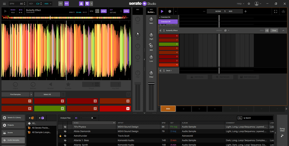Open Find Samples dropdown arrow
This screenshot has width=289, height=146.
coord(31,94)
